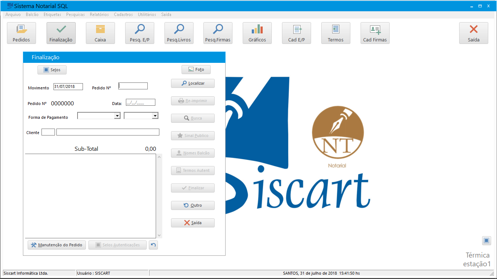Click the Selos Autenticações button
Image resolution: width=497 pixels, height=279 pixels.
pos(118,245)
